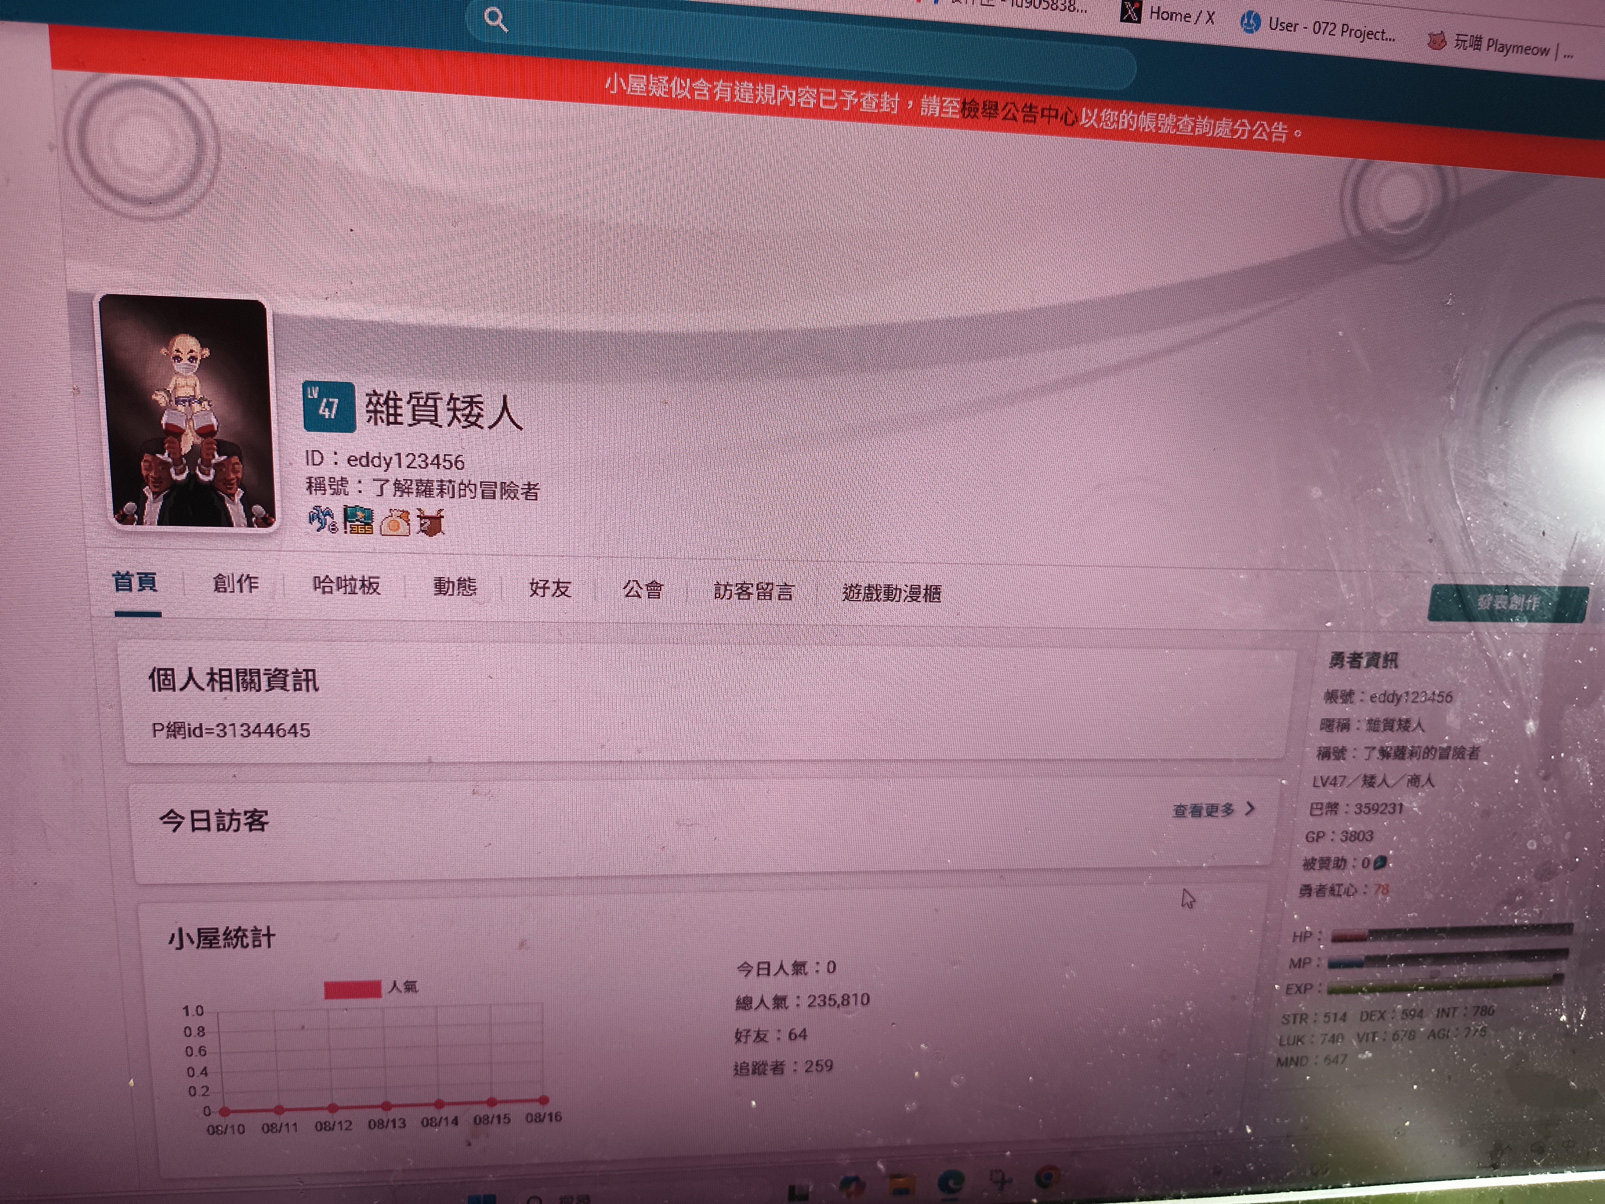Click the 08/10 data point on the chart
The image size is (1605, 1204).
(224, 1112)
